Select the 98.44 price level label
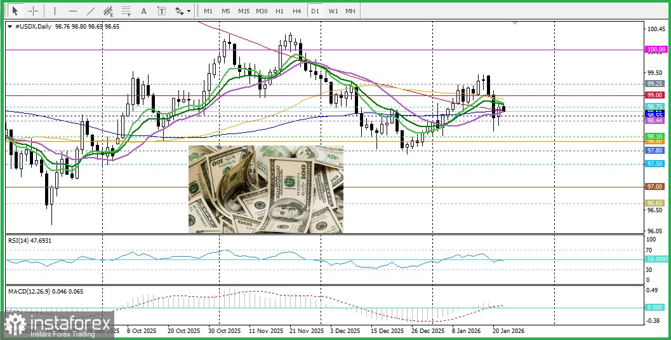This screenshot has width=671, height=340. pos(655,121)
